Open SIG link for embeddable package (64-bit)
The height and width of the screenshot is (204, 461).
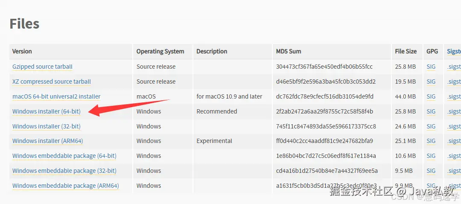pyautogui.click(x=431, y=156)
